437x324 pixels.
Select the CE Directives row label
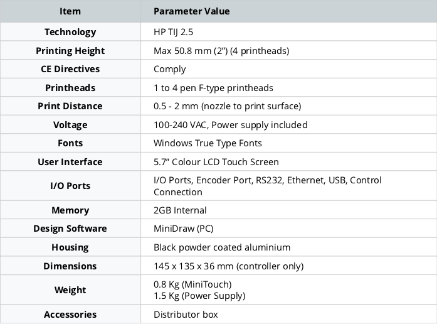coord(70,69)
